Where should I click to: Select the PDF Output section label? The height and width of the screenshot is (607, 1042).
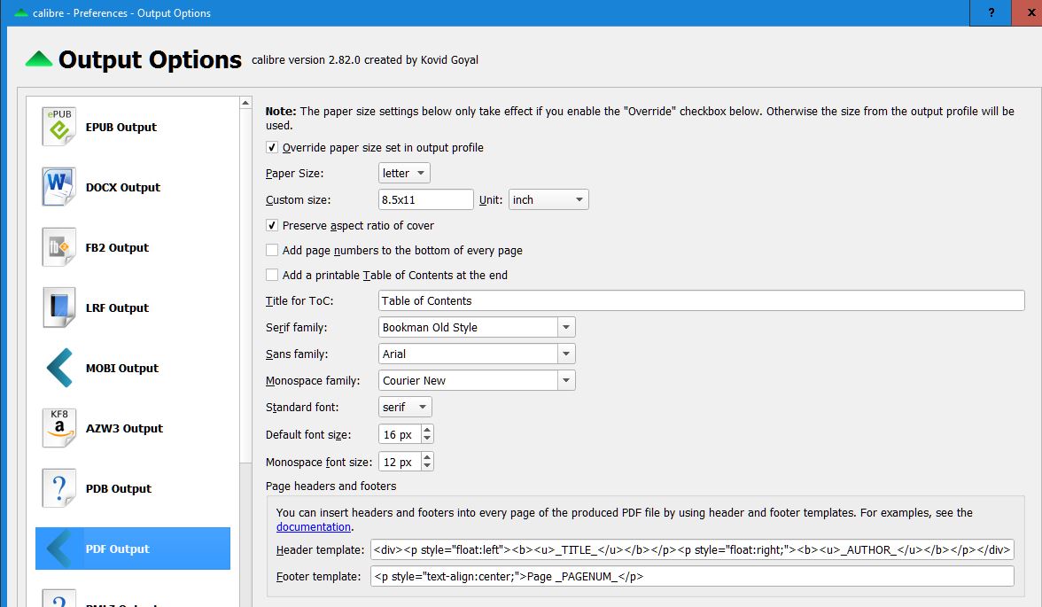[x=118, y=549]
